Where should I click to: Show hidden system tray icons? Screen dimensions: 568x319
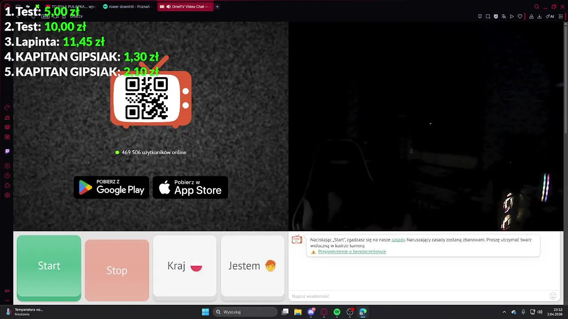(504, 312)
